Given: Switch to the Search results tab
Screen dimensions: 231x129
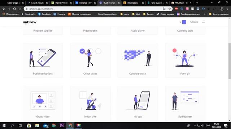Looking at the screenshot, I should 38,3.
